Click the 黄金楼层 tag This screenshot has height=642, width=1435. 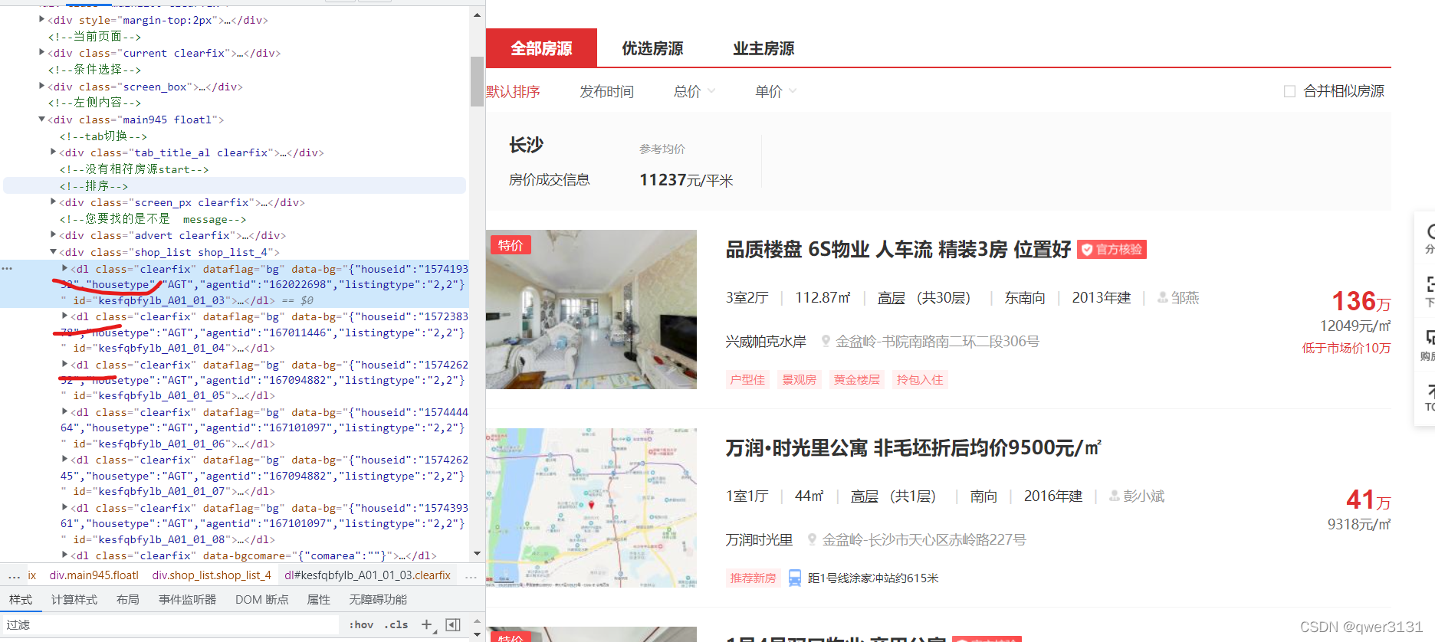coord(857,379)
